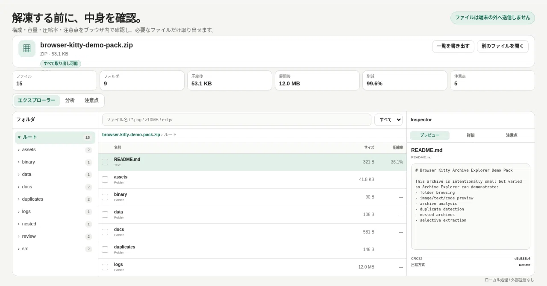547x286 pixels.
Task: Select the 注意点 inspector tab
Action: pyautogui.click(x=512, y=135)
